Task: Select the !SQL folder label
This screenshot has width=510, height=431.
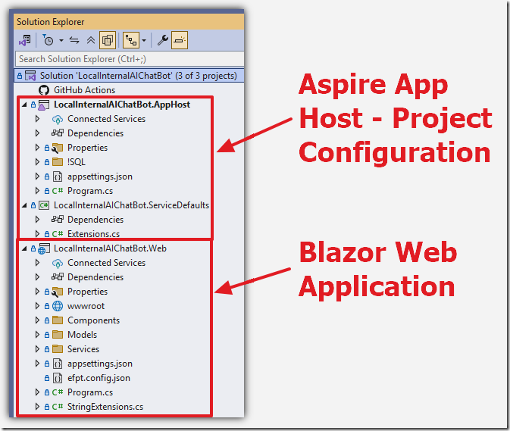Action: (x=77, y=162)
